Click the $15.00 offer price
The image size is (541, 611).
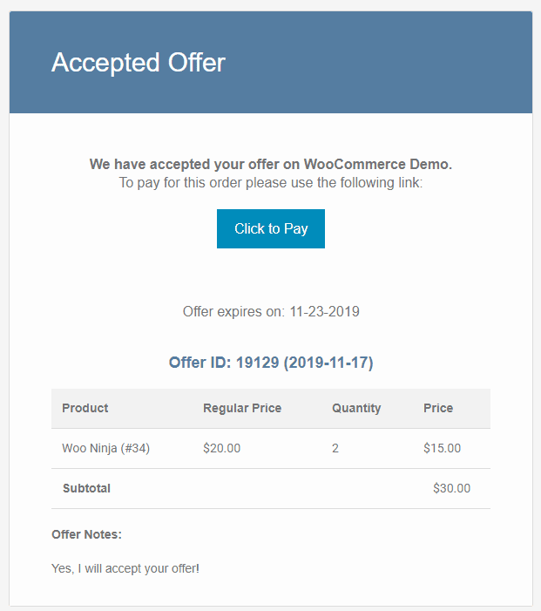coord(442,448)
